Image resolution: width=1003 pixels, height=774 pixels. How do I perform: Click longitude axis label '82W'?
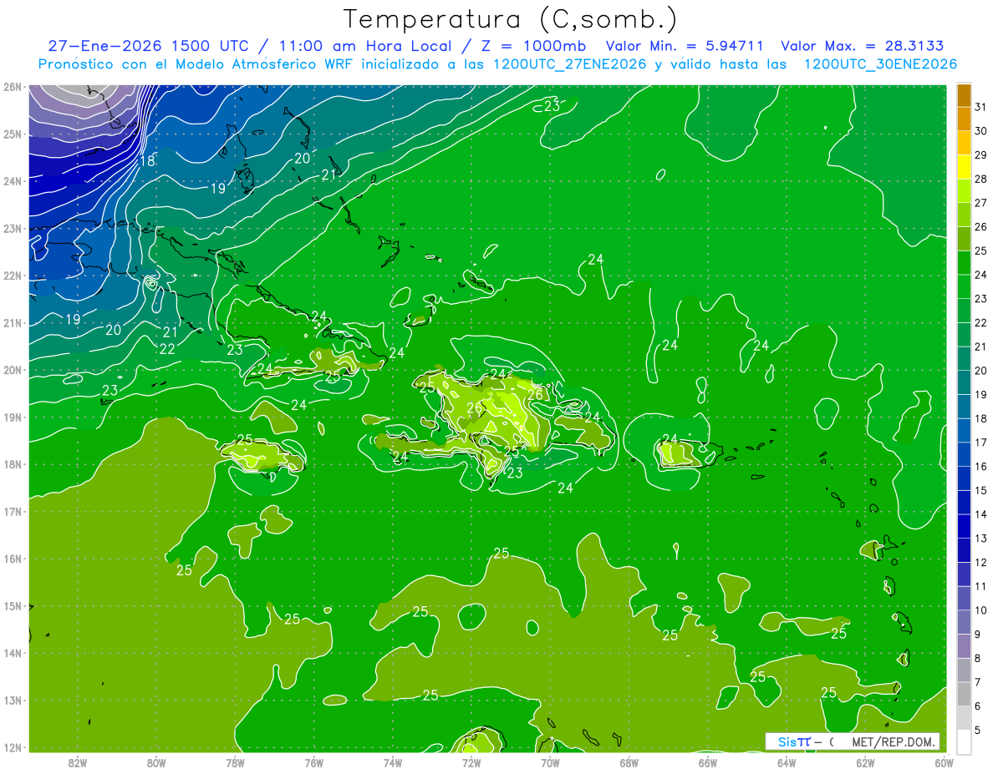click(x=78, y=762)
